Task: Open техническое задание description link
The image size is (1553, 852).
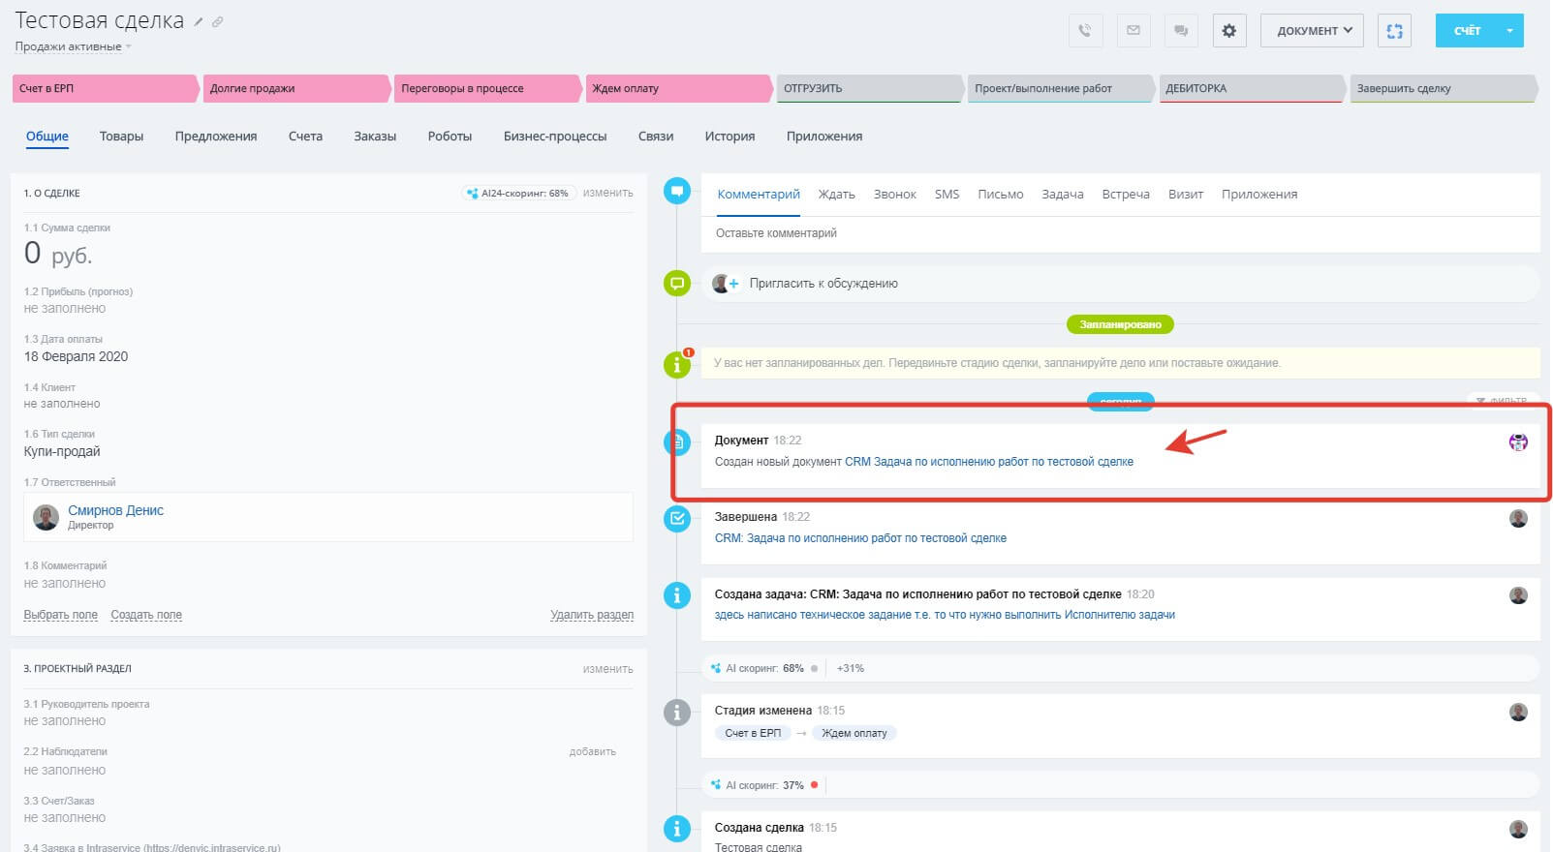Action: [945, 615]
